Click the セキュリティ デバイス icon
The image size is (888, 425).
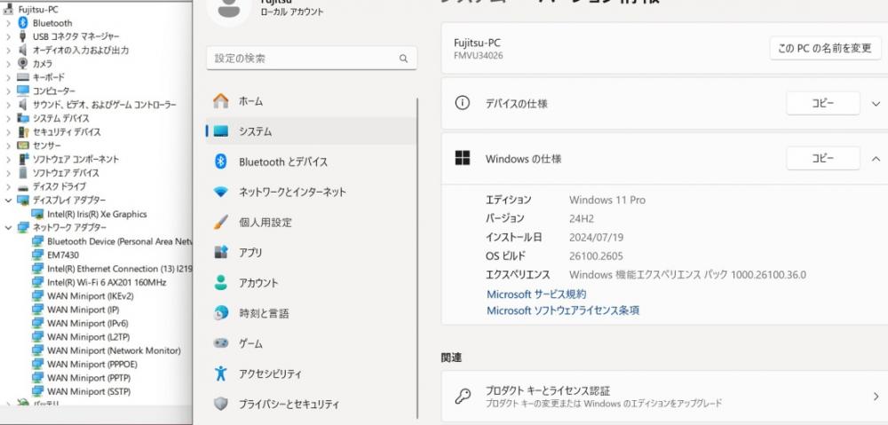click(23, 132)
